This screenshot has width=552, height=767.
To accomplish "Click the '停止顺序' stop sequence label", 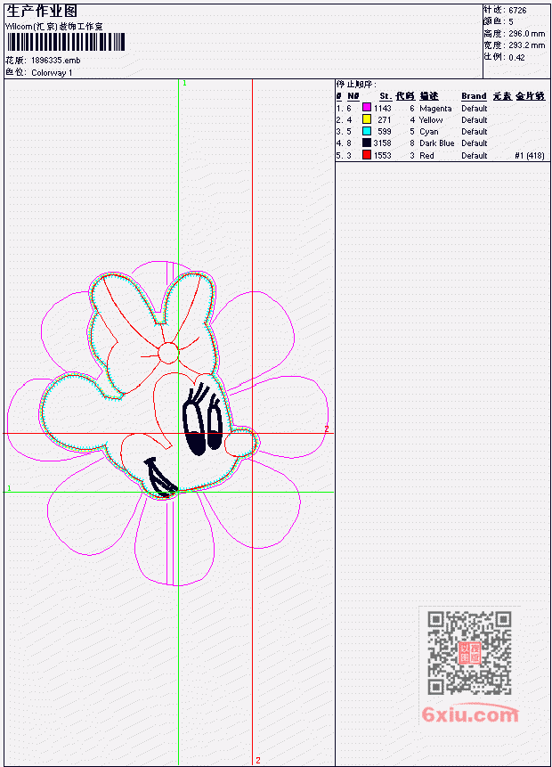I will click(356, 84).
